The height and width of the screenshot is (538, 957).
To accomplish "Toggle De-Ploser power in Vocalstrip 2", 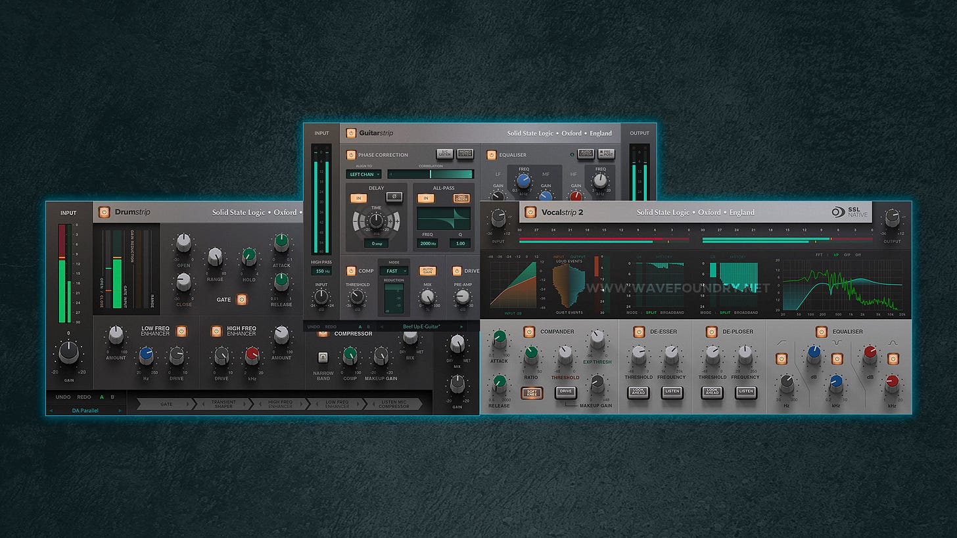I will tap(711, 331).
